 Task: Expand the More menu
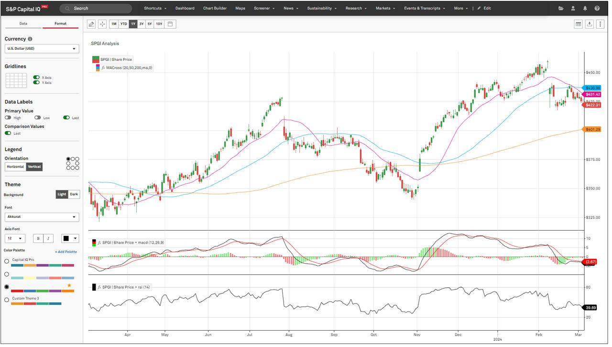tap(461, 8)
